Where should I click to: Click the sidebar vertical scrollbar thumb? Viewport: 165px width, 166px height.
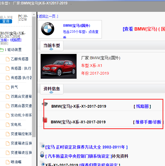[x=34, y=77]
